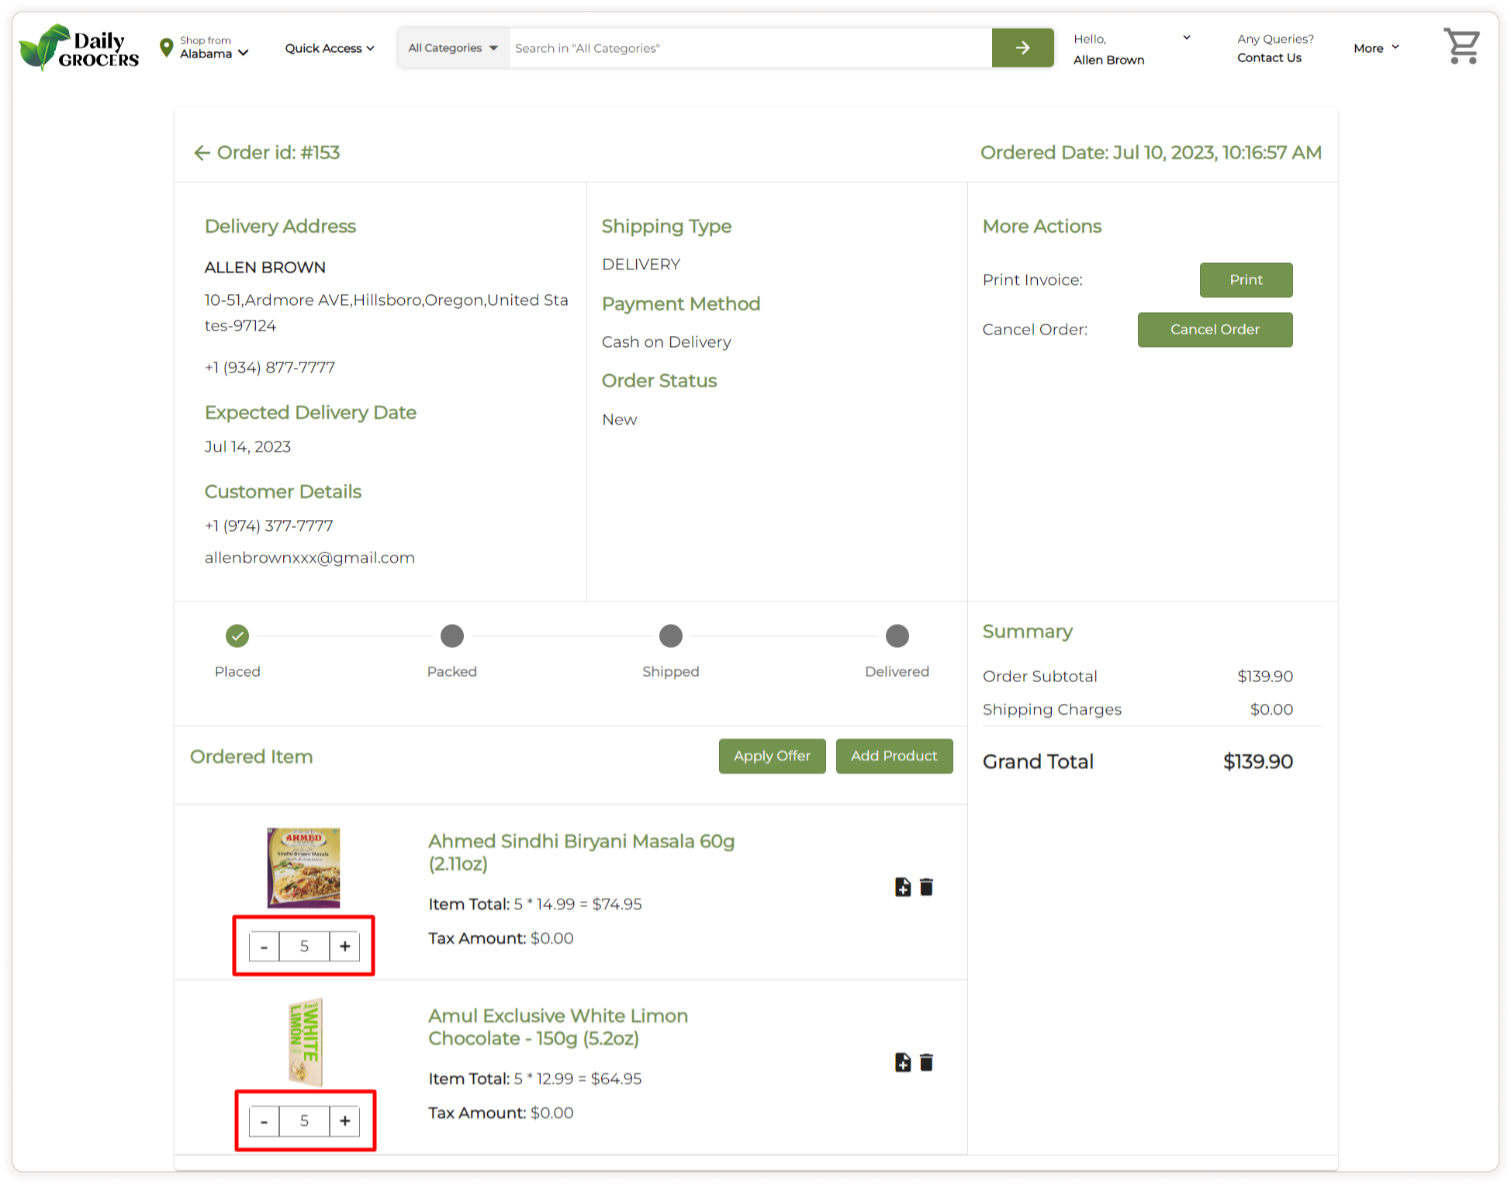Screen dimensions: 1511x1185
Task: Delete Ahmed Sindhi Biryani Masala item
Action: point(926,887)
